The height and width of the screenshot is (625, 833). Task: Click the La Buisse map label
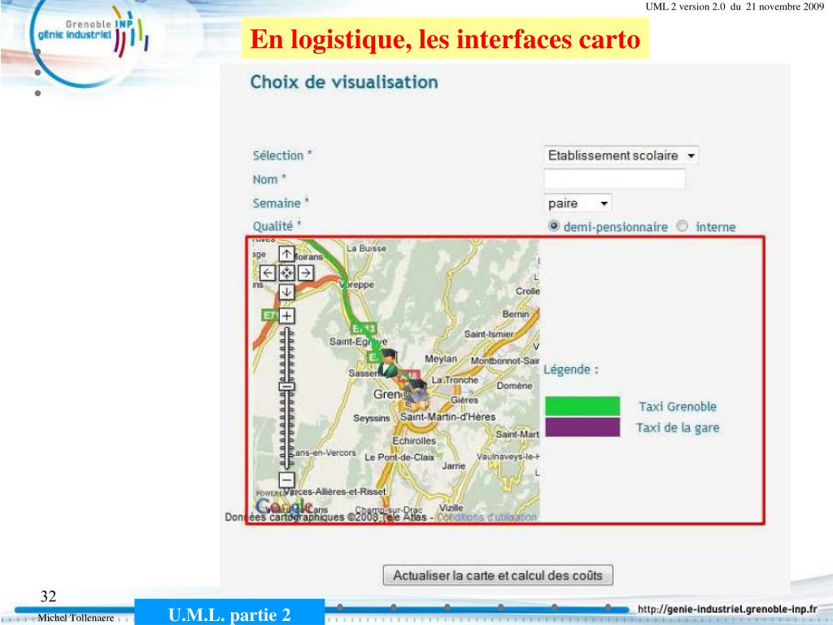pyautogui.click(x=367, y=248)
